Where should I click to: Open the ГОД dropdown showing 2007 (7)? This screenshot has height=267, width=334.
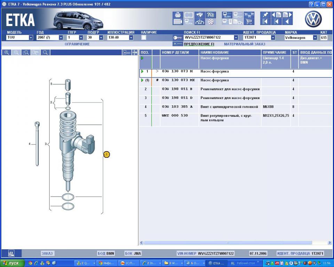61,38
